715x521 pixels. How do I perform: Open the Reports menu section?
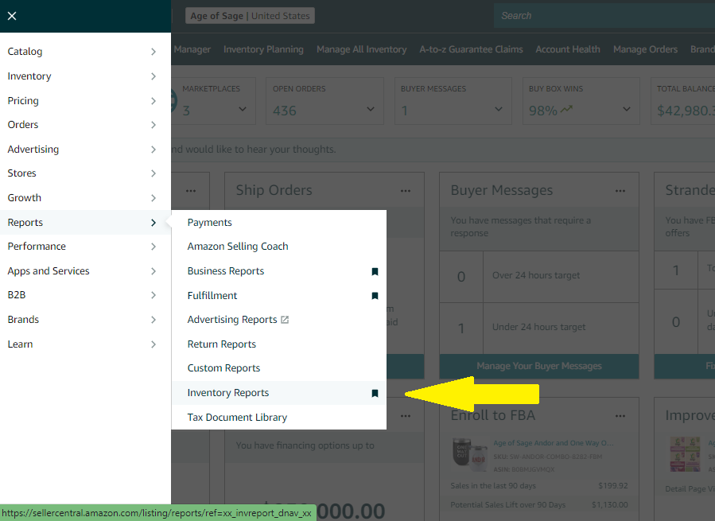[x=85, y=222]
